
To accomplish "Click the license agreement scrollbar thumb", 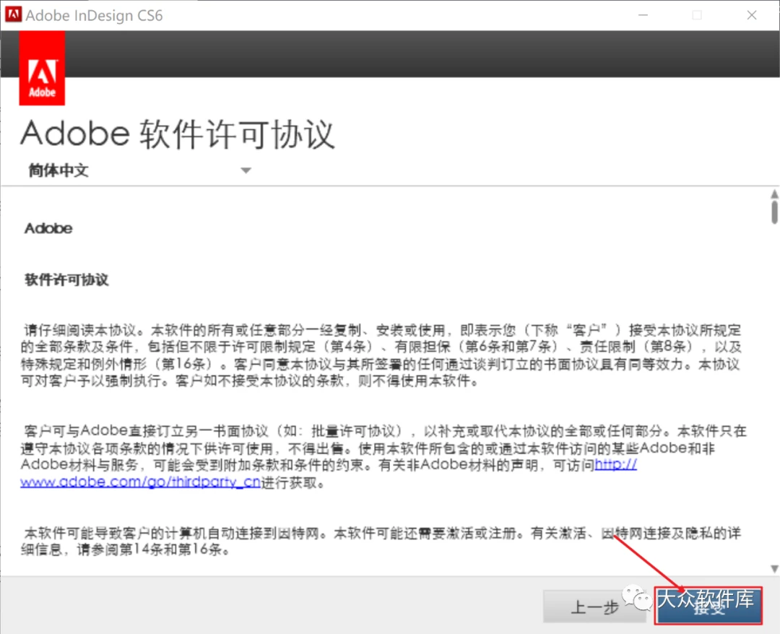I will [774, 212].
